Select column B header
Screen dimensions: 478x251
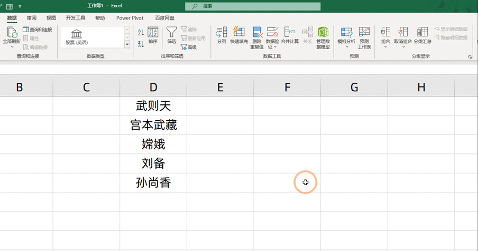[20, 88]
